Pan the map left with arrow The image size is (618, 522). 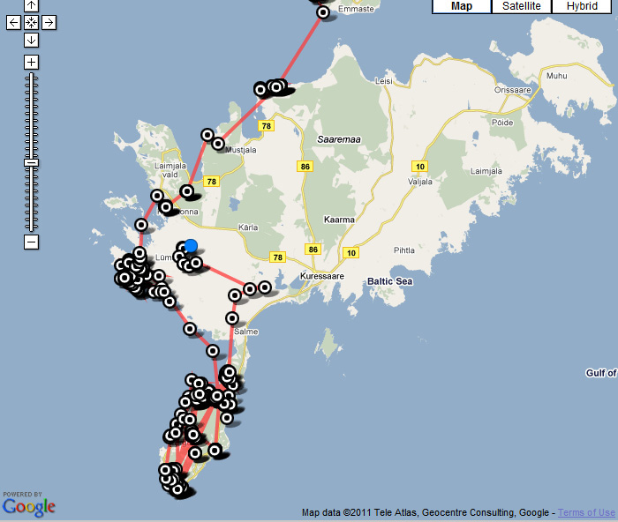(13, 23)
